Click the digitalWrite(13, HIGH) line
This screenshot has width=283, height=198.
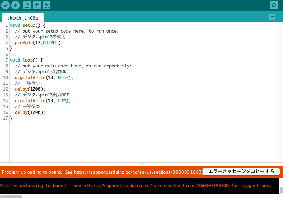tap(44, 78)
